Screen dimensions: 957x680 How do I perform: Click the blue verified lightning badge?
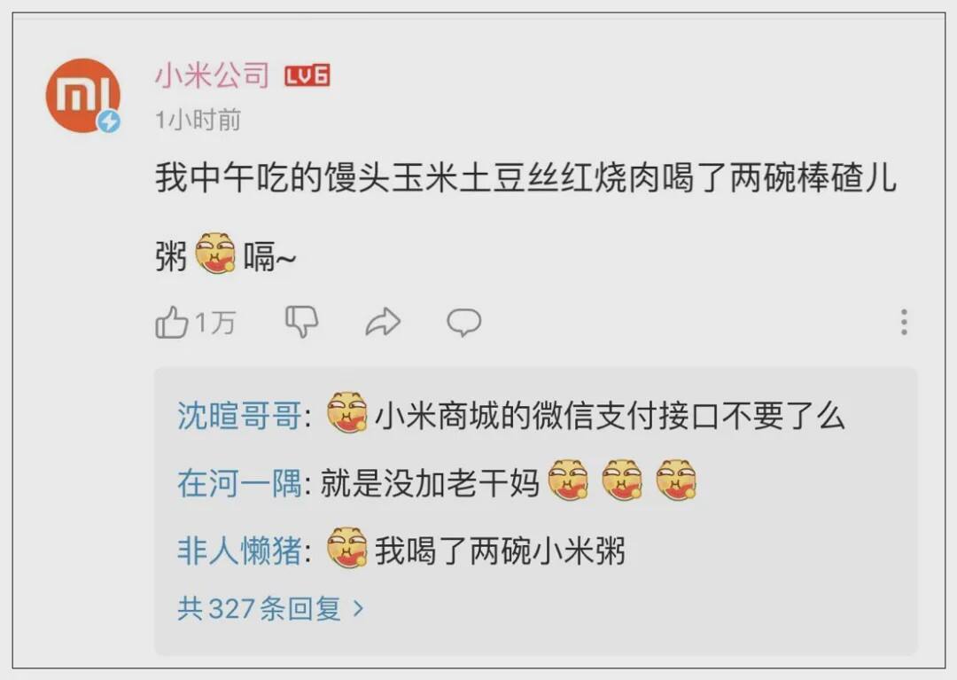coord(109,121)
